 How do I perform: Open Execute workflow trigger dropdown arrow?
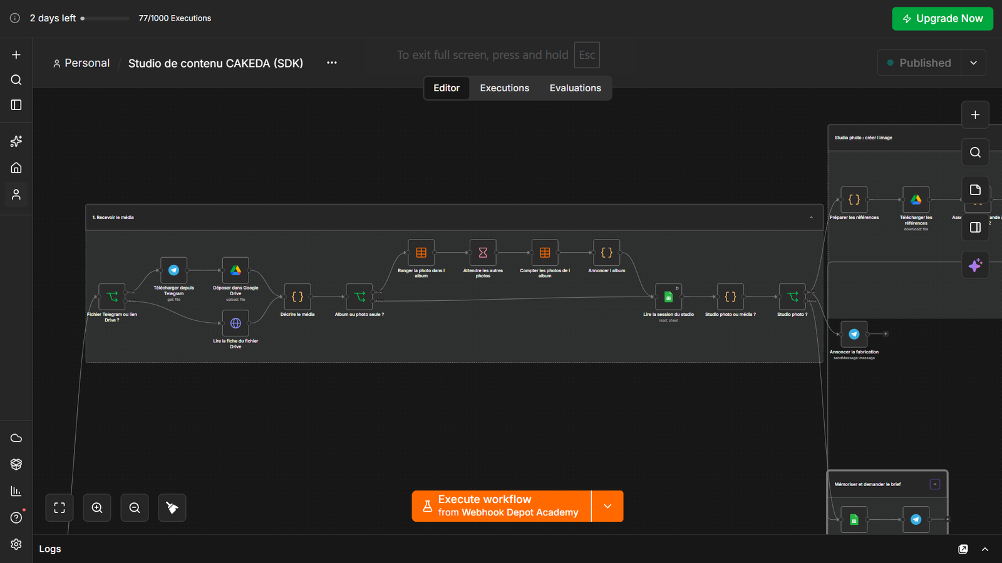(607, 506)
